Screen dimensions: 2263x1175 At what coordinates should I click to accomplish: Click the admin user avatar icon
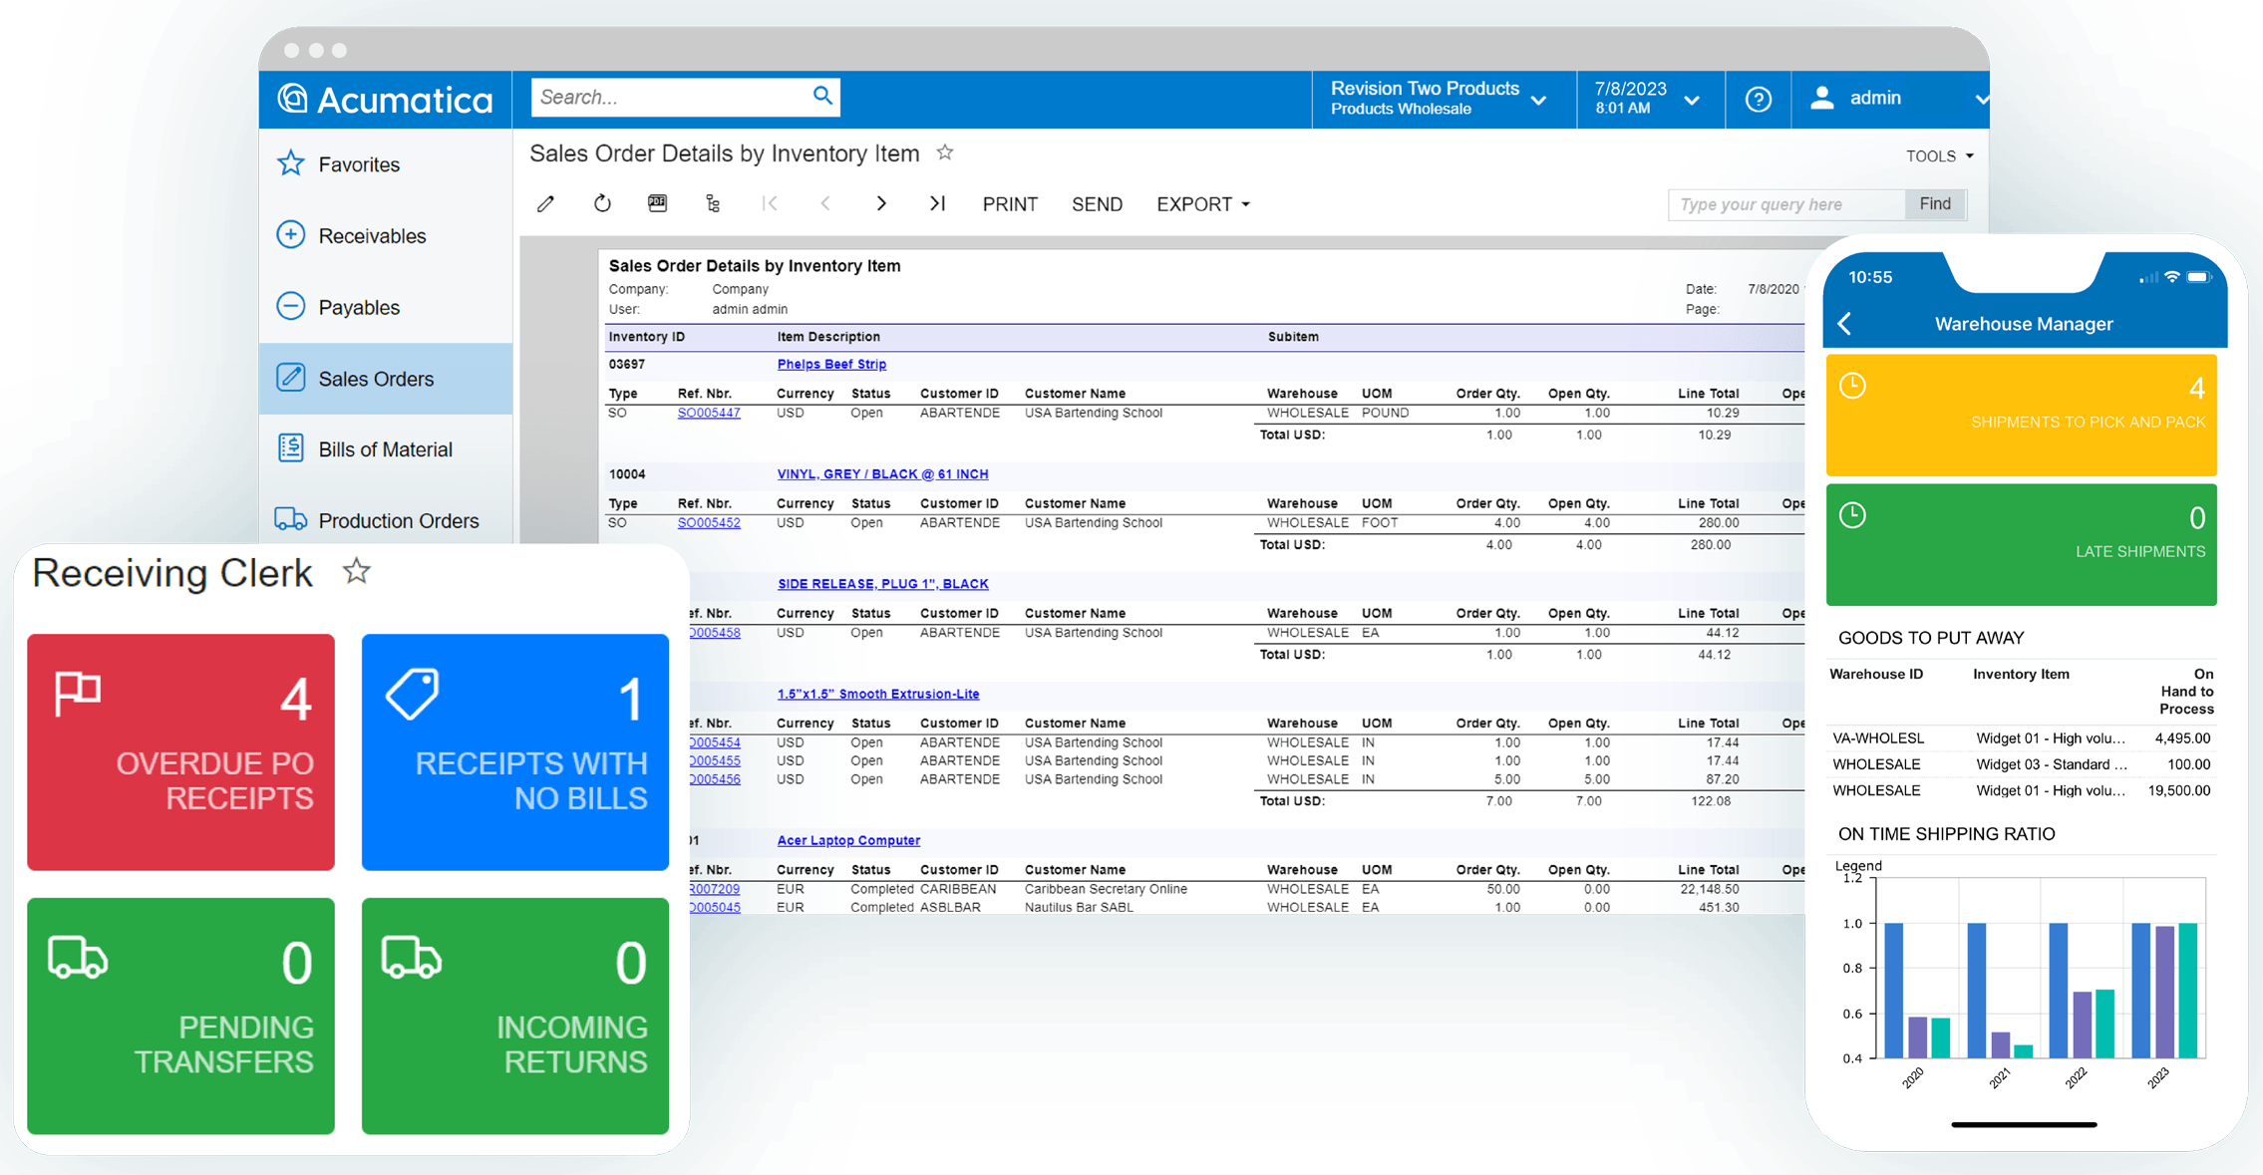(x=1822, y=98)
